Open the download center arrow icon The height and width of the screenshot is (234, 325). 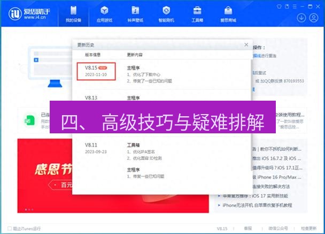pos(301,18)
